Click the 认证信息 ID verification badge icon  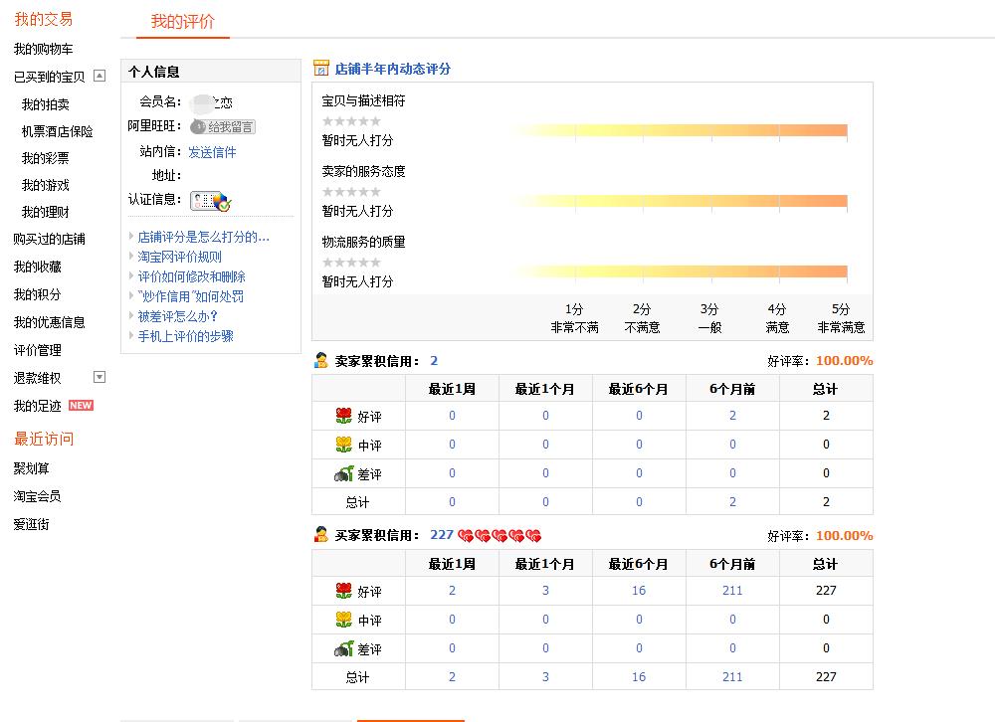pos(210,201)
